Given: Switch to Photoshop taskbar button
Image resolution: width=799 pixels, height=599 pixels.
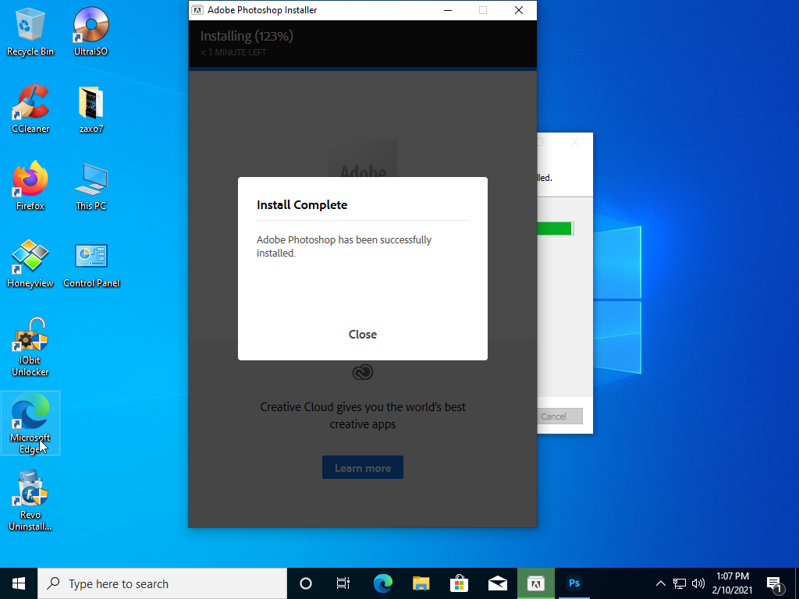Looking at the screenshot, I should (574, 583).
